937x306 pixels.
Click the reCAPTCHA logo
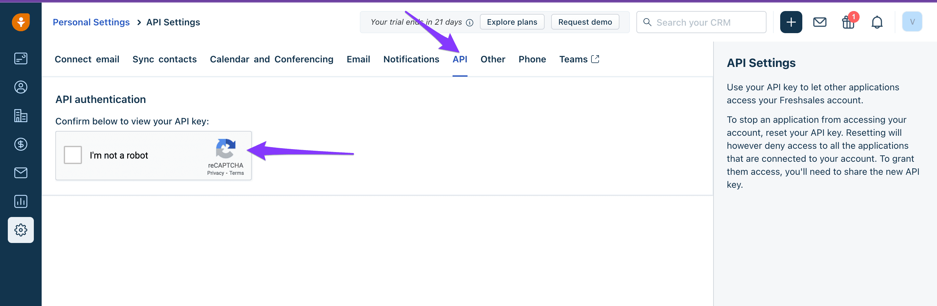[x=225, y=149]
